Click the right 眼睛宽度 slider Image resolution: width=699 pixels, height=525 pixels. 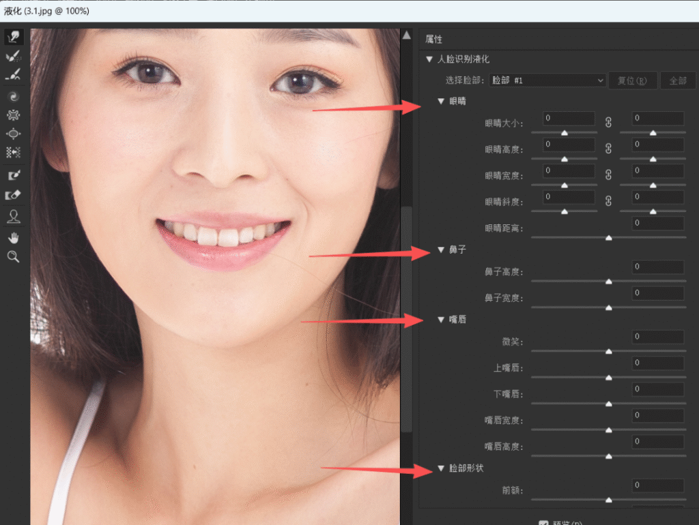pos(653,185)
